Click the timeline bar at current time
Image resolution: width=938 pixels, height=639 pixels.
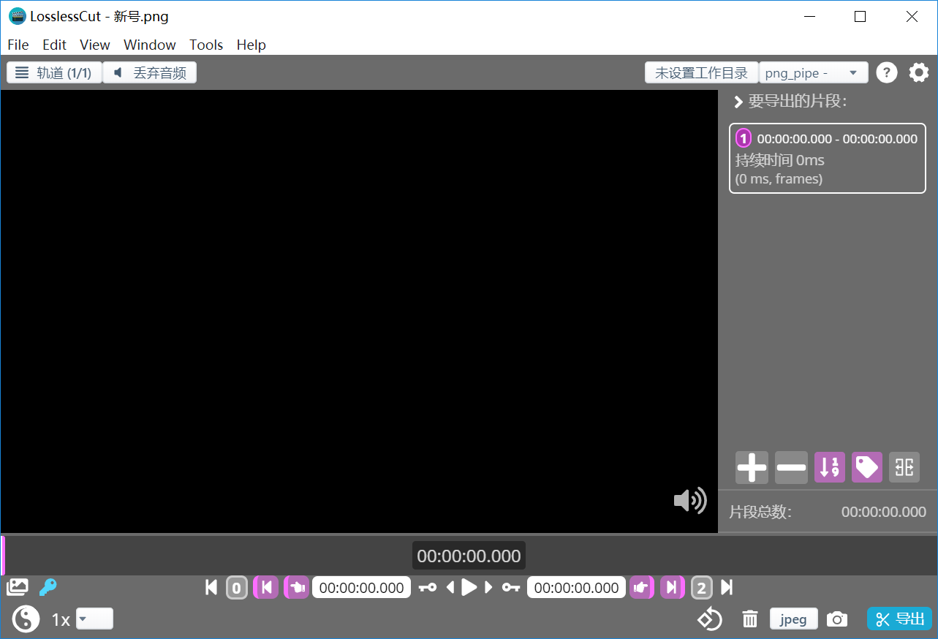[x=469, y=556]
